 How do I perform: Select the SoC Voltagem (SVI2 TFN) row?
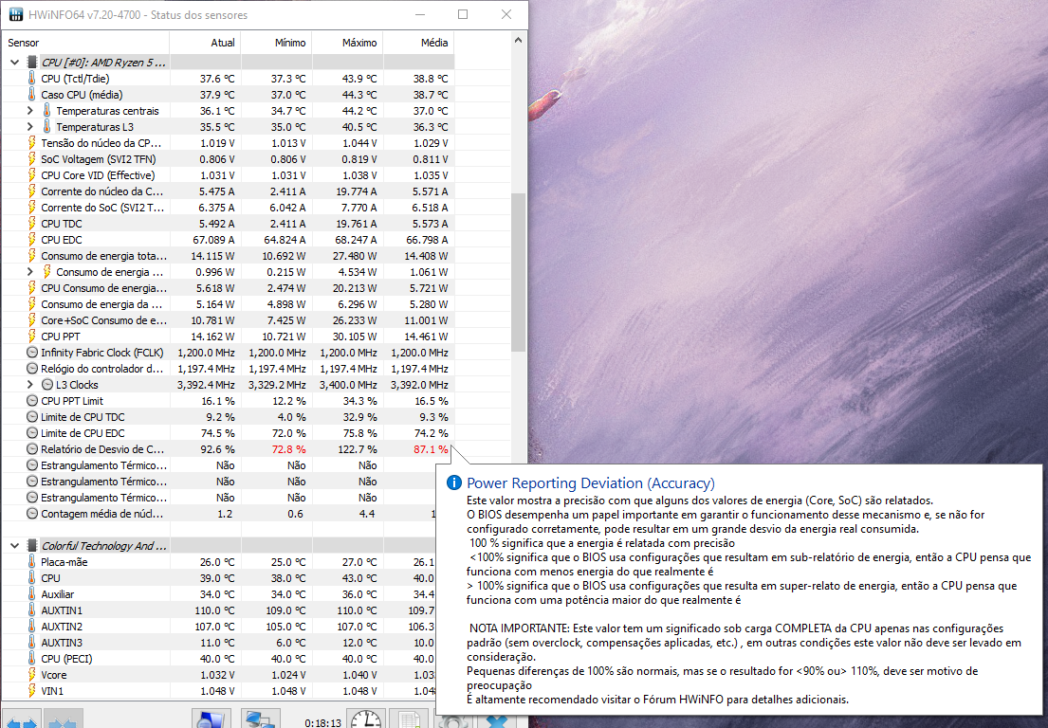pos(228,159)
